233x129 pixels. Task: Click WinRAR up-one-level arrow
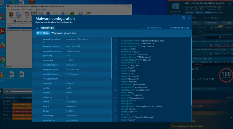click(9, 21)
